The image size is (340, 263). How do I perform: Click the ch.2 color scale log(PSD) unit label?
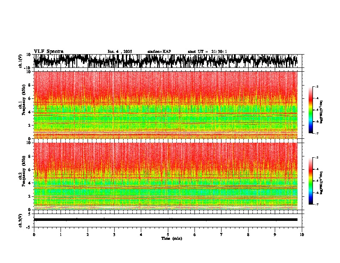(322, 183)
